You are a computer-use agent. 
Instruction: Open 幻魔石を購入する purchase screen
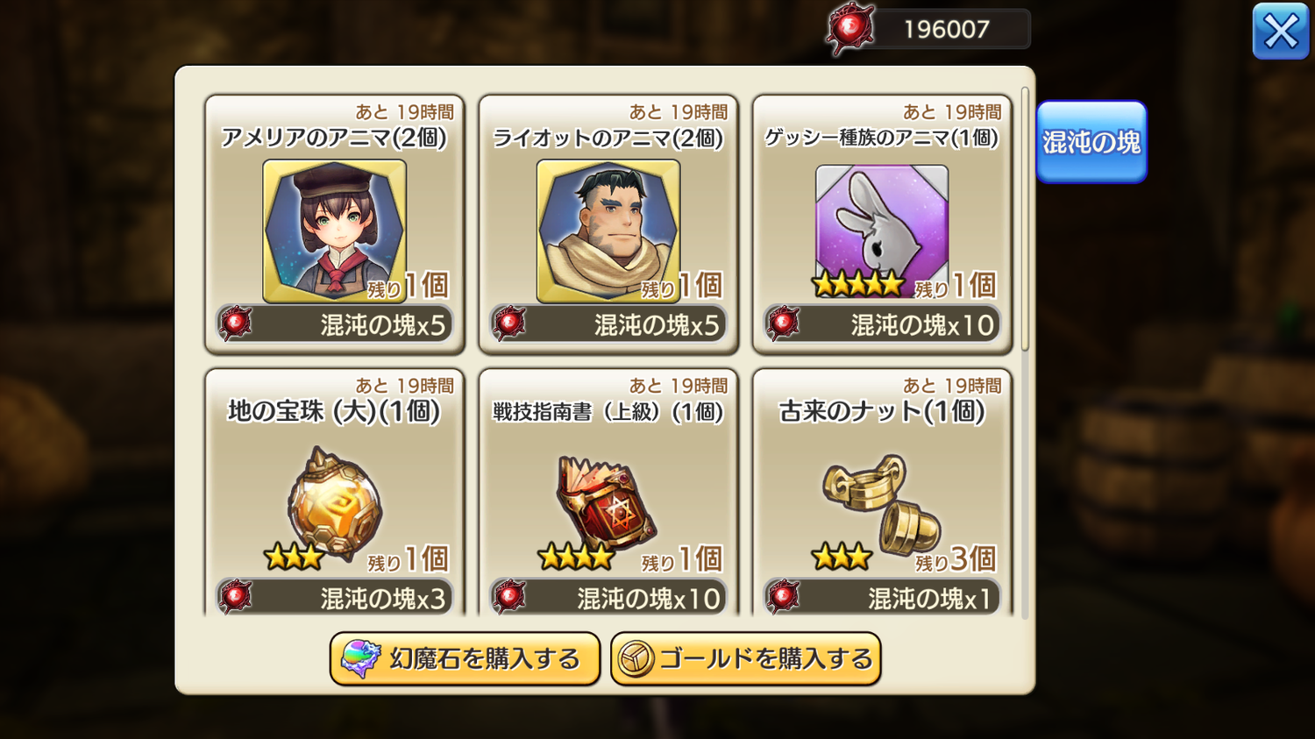tap(465, 659)
